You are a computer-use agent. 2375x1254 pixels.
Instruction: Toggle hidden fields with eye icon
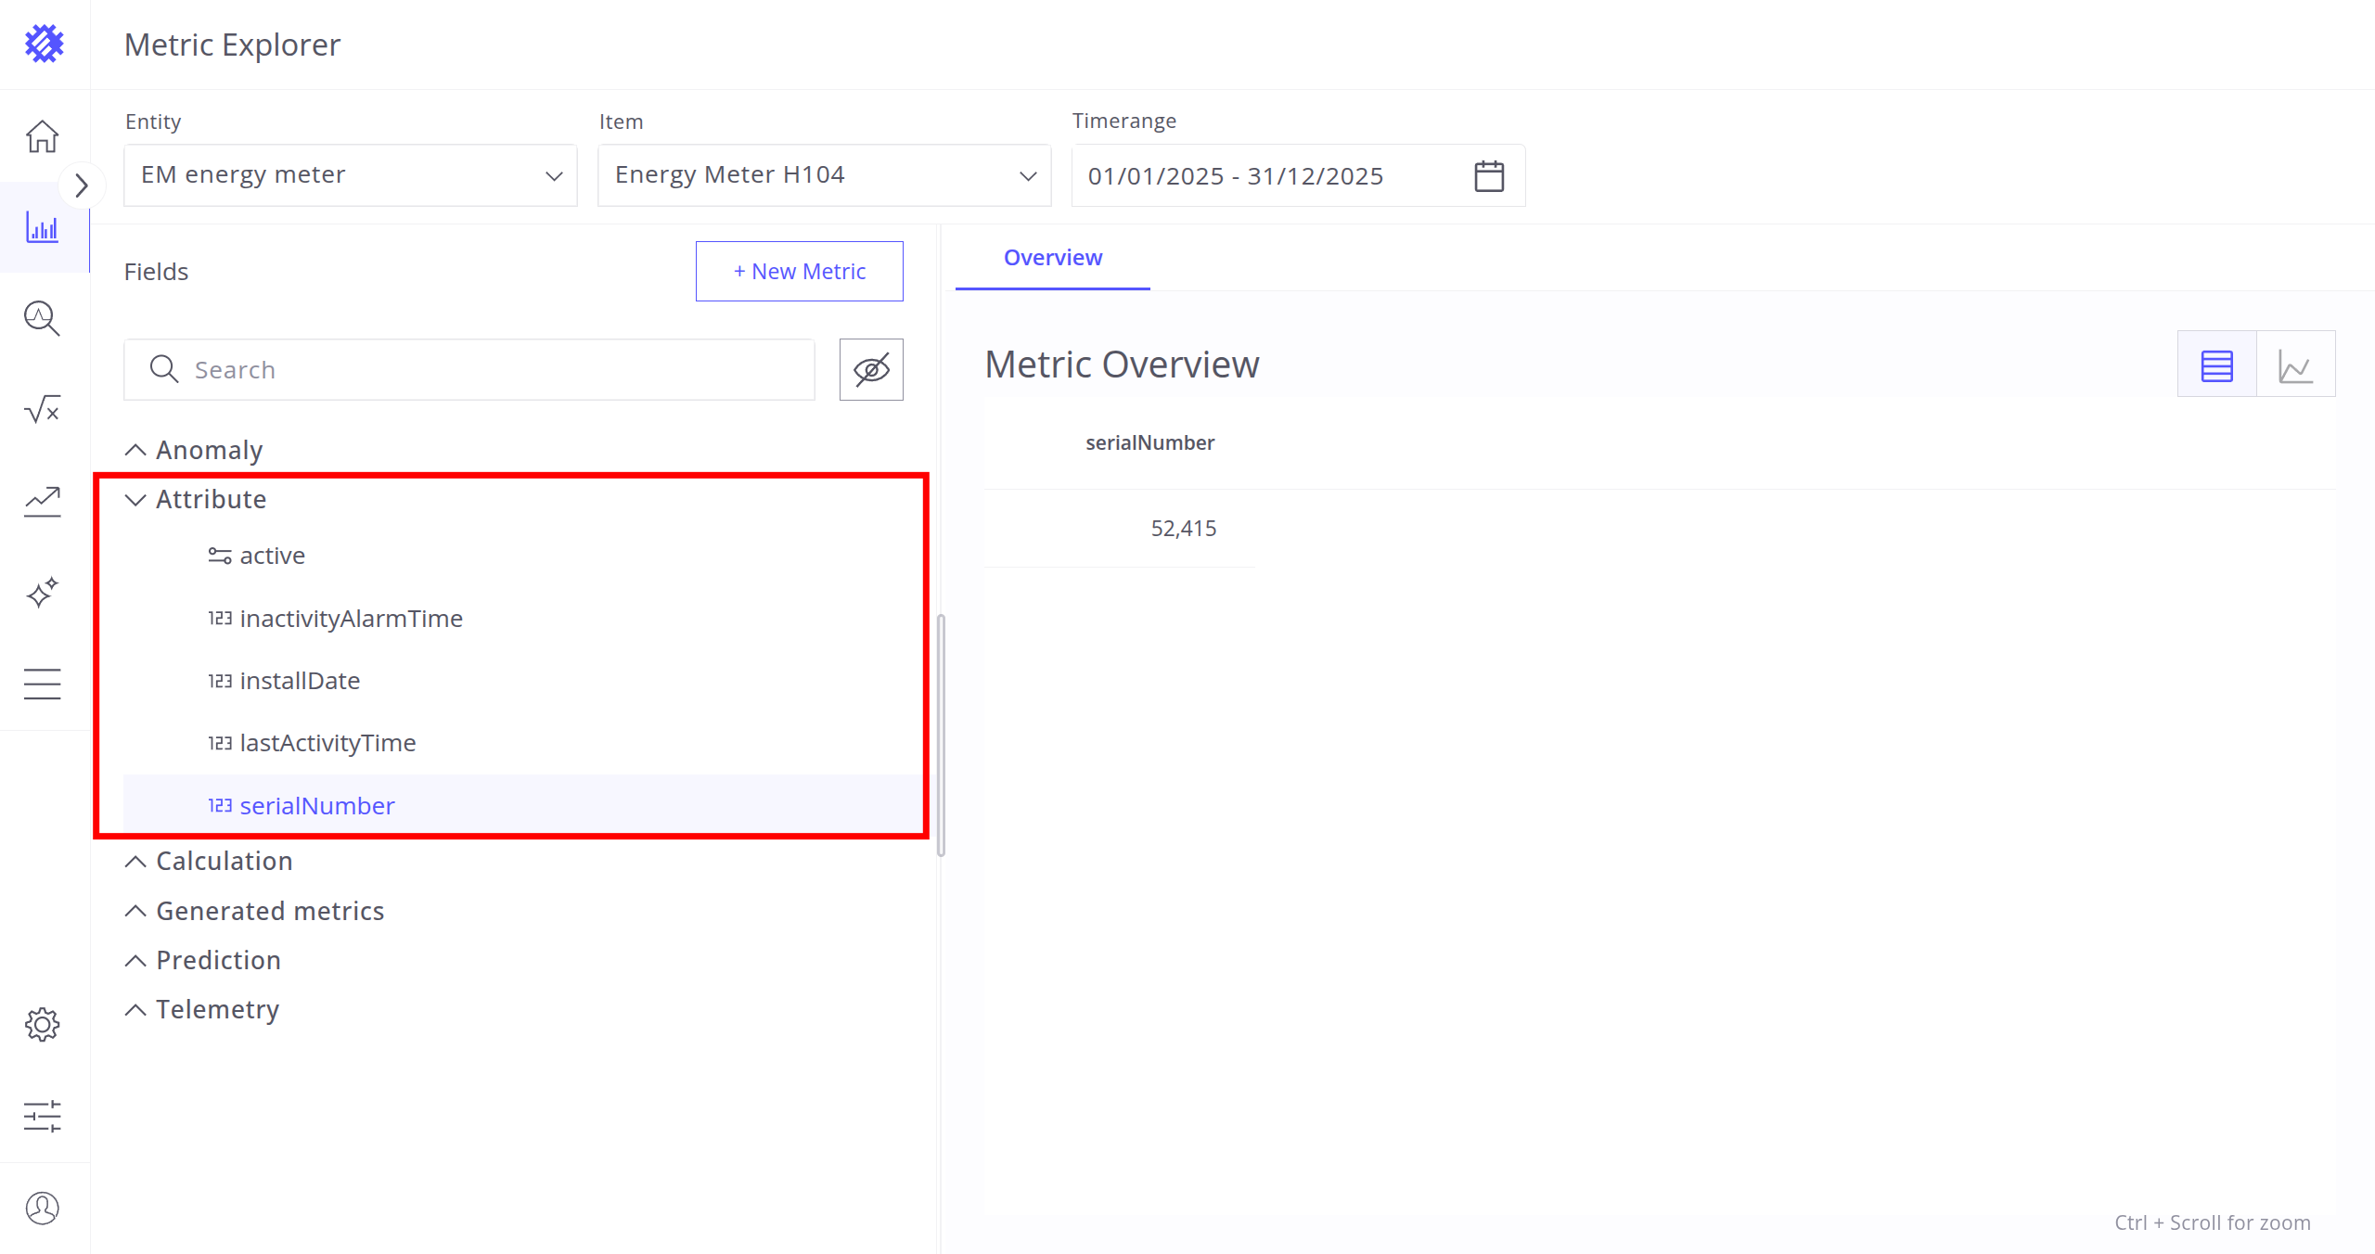point(871,369)
